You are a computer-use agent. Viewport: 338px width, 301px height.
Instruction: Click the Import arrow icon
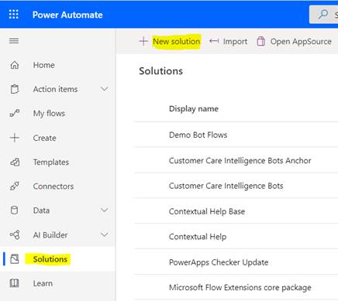tap(214, 41)
